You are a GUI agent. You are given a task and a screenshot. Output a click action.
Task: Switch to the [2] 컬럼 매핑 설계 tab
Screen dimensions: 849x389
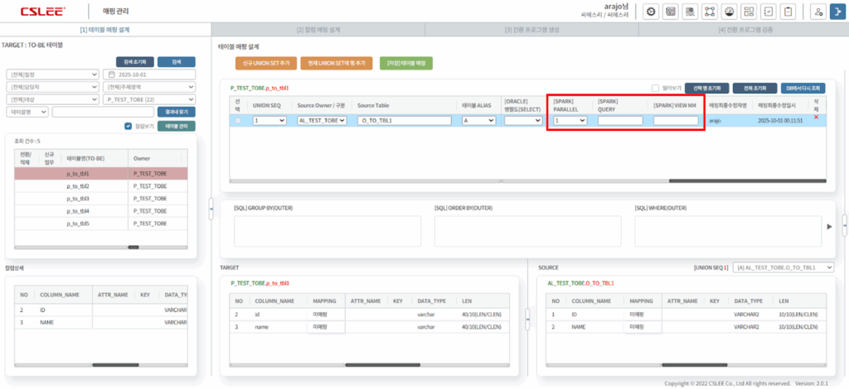pyautogui.click(x=318, y=30)
